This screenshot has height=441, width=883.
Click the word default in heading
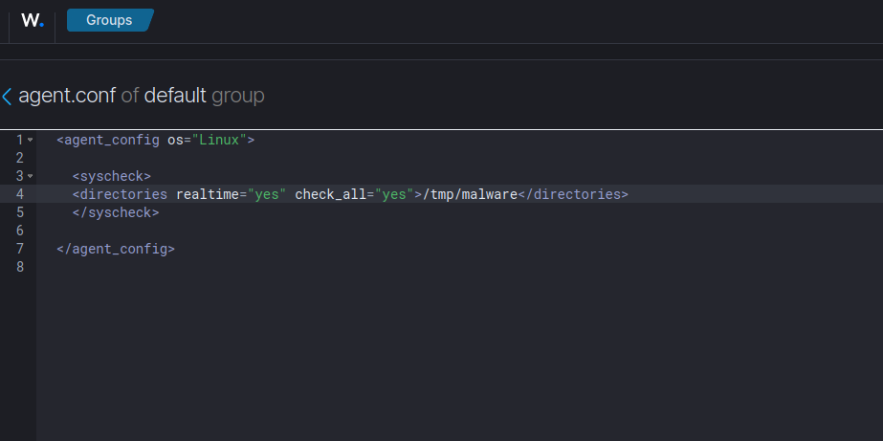pyautogui.click(x=175, y=97)
